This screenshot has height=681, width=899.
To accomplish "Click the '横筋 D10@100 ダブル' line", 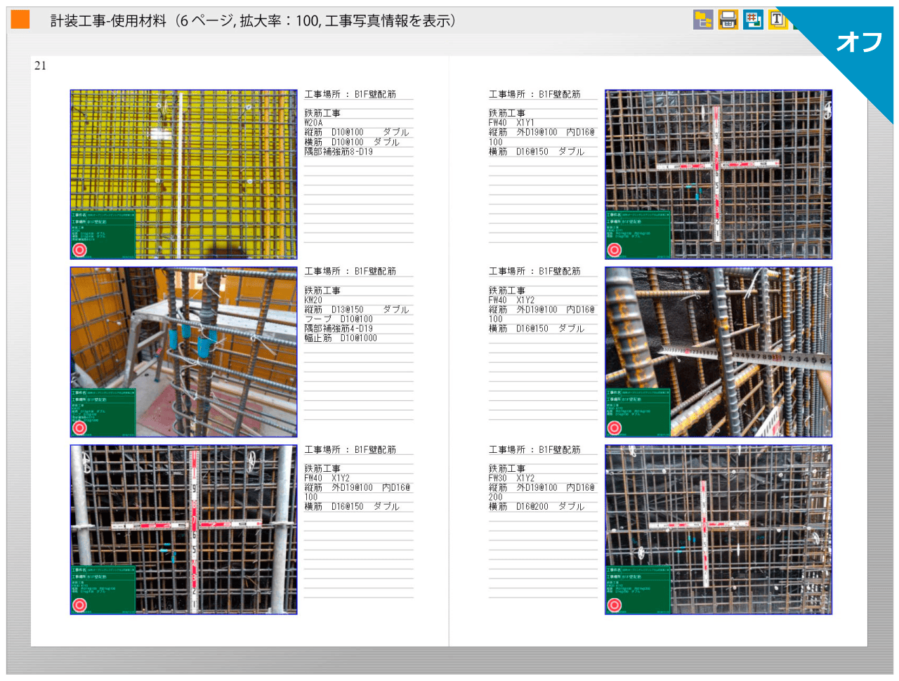I will point(352,142).
